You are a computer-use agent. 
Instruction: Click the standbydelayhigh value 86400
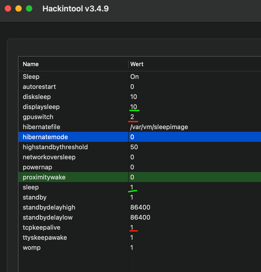pos(140,207)
